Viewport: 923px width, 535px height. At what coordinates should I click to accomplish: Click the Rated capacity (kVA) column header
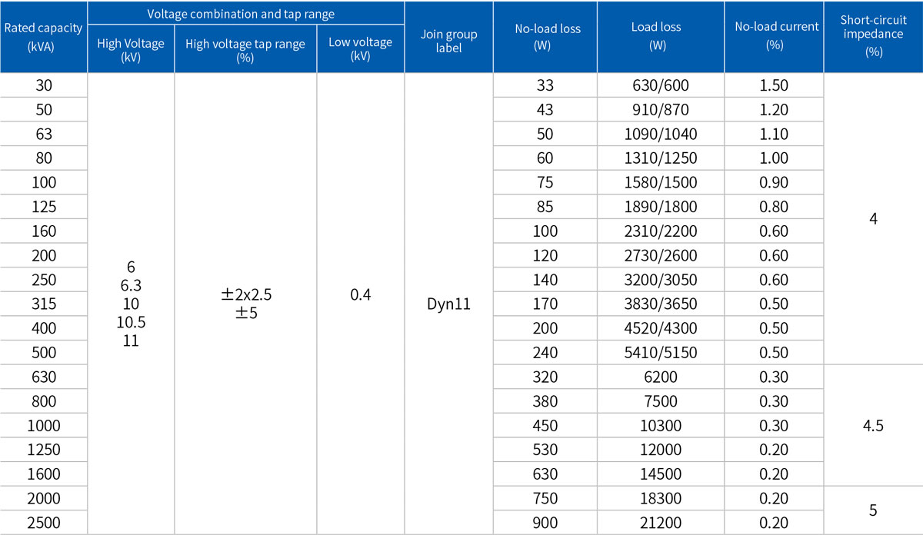click(44, 37)
